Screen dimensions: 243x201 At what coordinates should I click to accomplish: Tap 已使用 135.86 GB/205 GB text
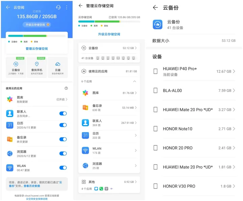[125, 17]
